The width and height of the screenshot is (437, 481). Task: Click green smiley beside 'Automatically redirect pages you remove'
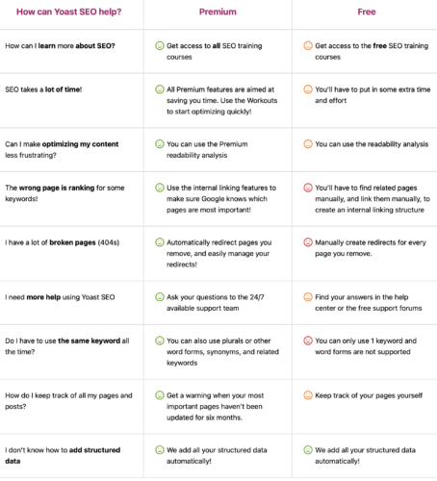pos(160,242)
